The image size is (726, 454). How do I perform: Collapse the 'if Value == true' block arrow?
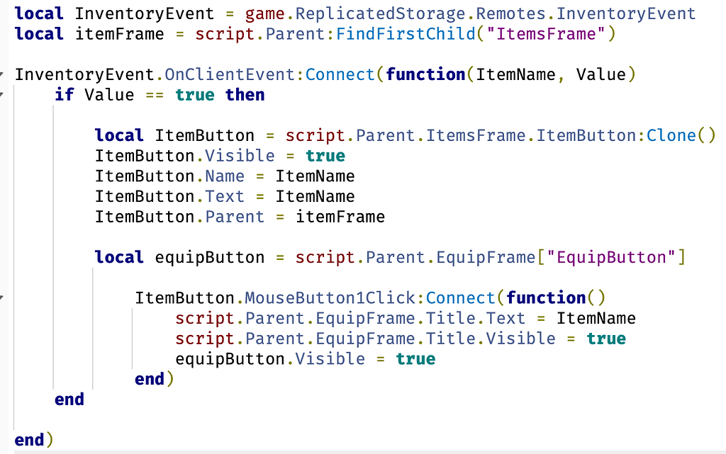pyautogui.click(x=2, y=95)
